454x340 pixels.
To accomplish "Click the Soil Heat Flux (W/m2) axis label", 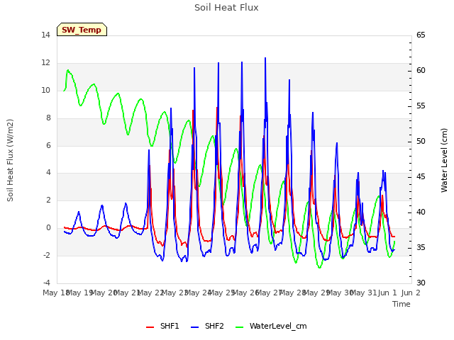I will tap(10, 160).
